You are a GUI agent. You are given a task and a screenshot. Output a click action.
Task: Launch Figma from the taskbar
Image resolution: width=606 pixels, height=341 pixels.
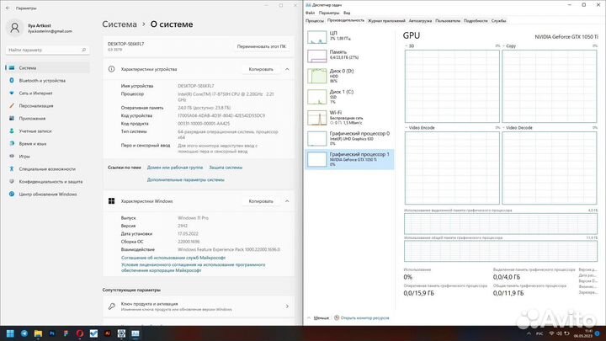[x=66, y=333]
